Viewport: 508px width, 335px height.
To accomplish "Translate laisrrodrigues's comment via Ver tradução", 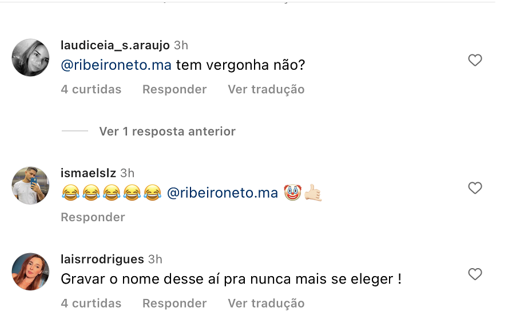I will [266, 303].
